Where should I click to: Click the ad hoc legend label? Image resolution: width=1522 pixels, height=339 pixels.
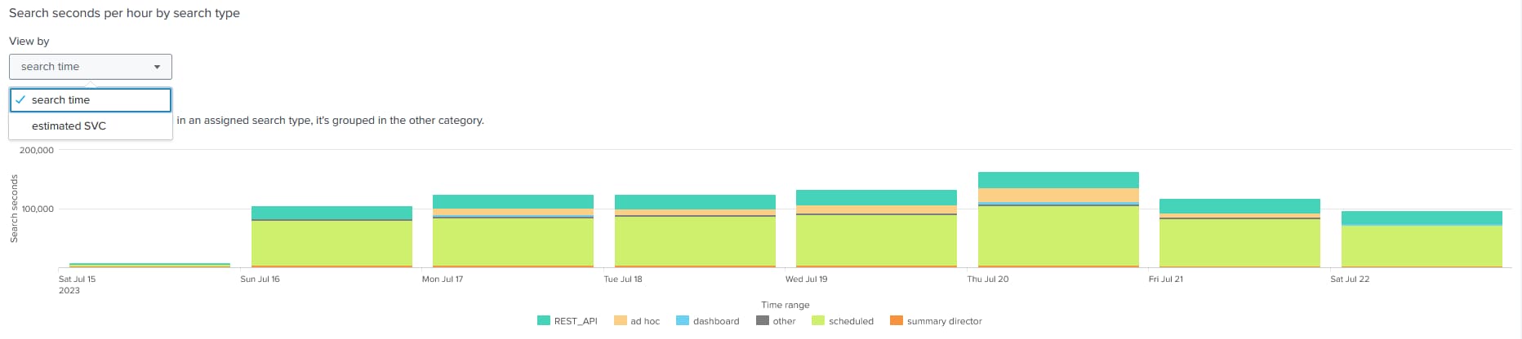tap(645, 322)
